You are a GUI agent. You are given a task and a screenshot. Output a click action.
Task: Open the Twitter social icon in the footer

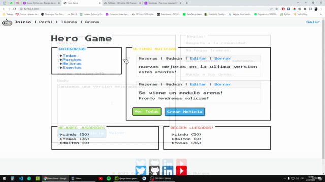click(141, 171)
